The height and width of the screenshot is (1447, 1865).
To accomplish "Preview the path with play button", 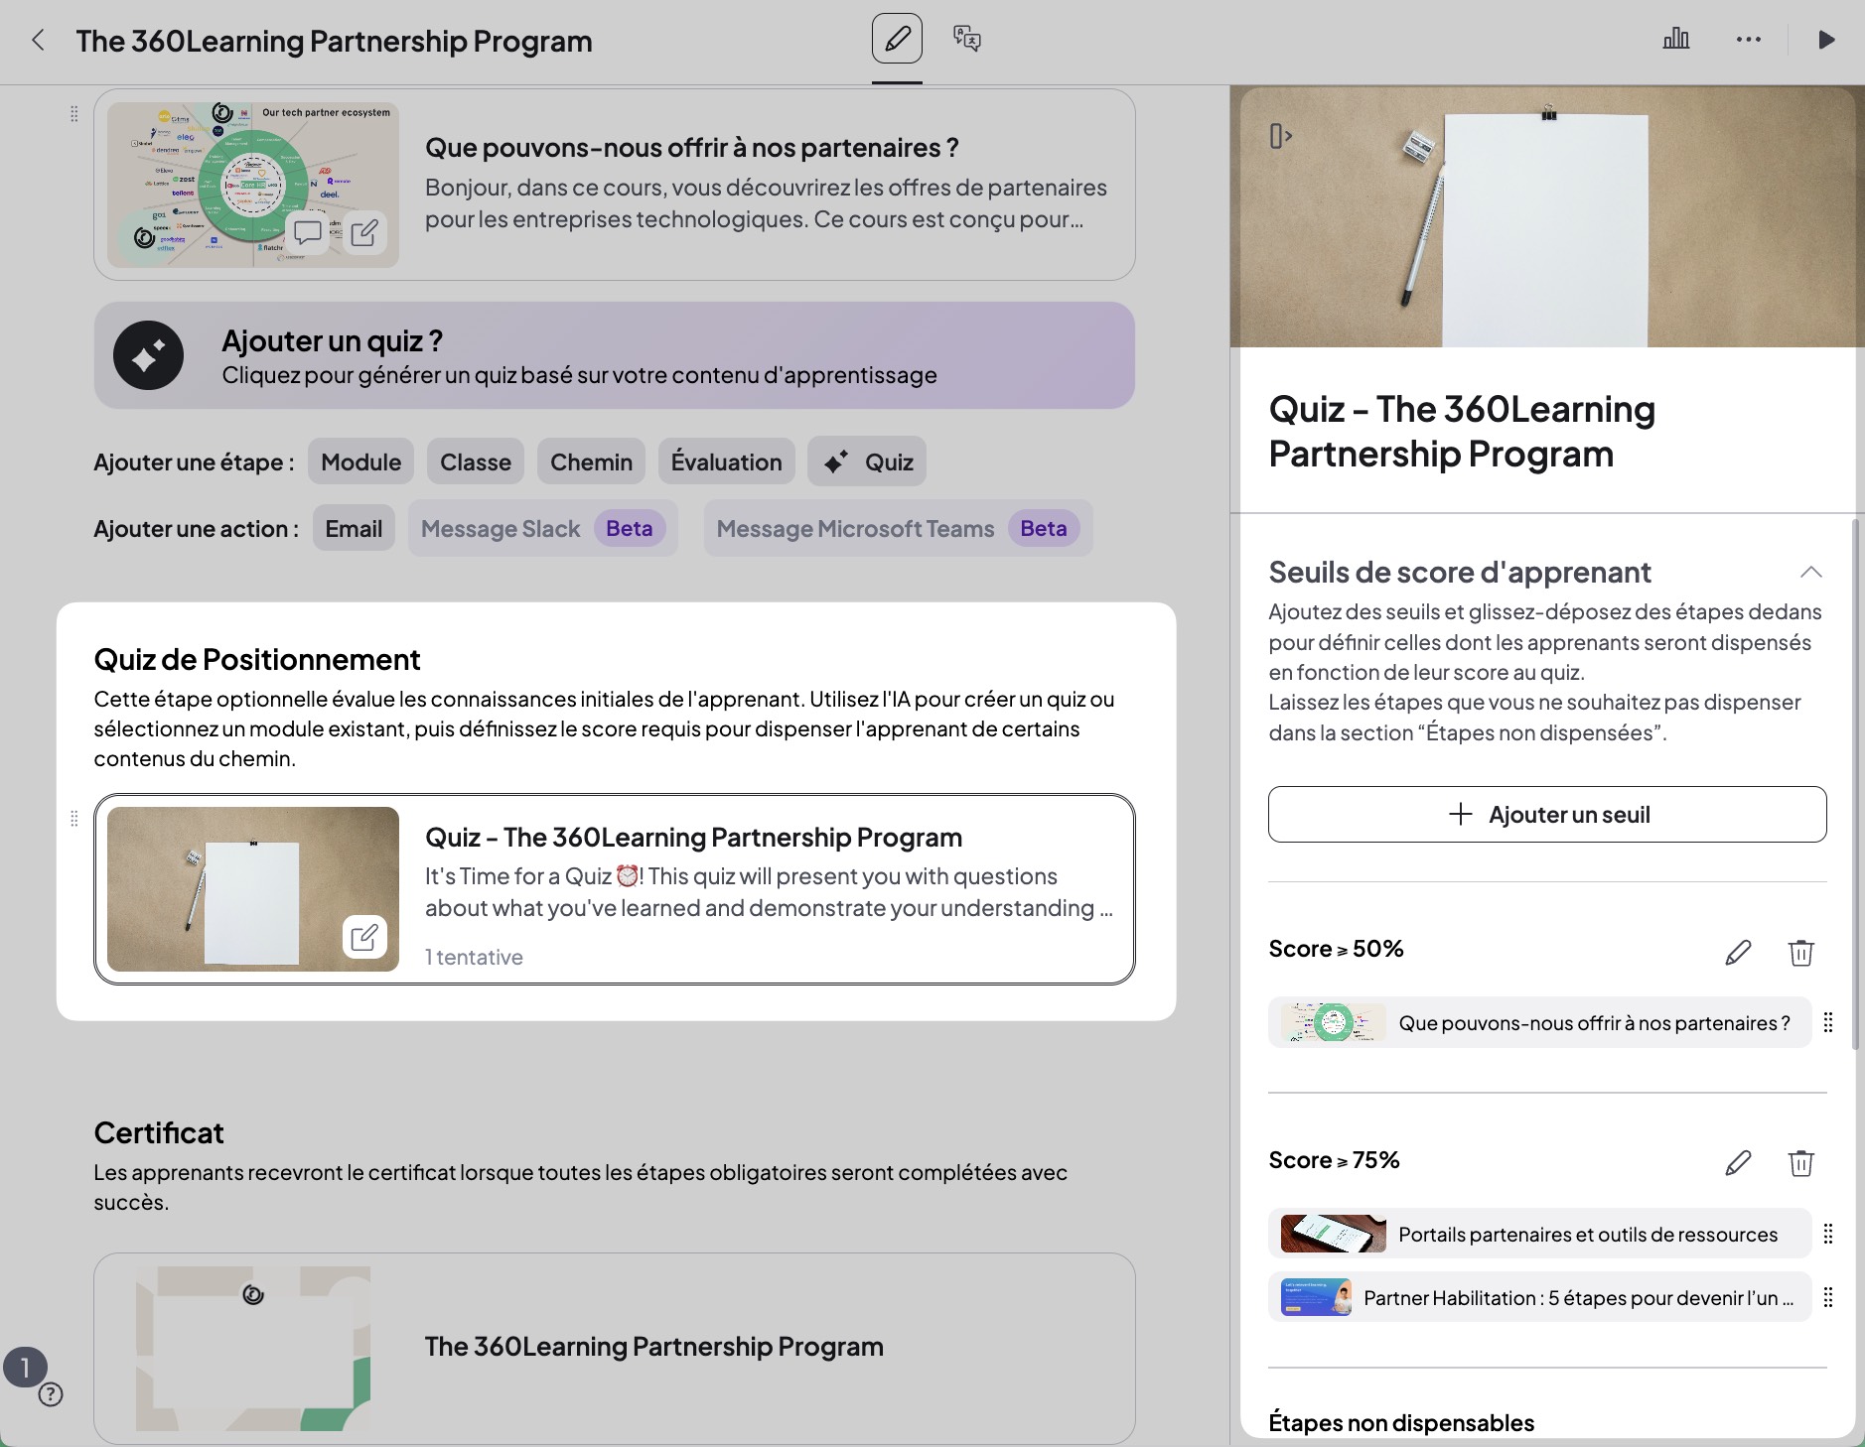I will 1826,40.
